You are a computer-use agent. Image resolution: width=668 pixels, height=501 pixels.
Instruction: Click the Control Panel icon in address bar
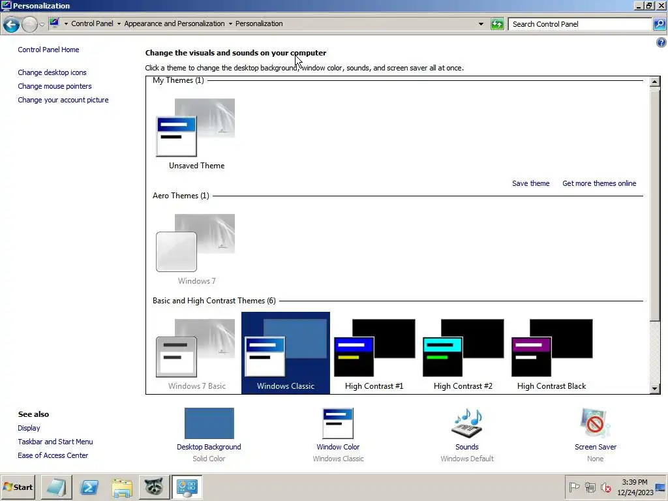point(54,23)
